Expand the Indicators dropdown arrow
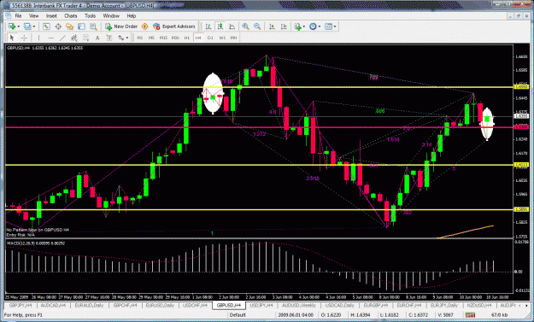The width and height of the screenshot is (534, 322). (304, 26)
